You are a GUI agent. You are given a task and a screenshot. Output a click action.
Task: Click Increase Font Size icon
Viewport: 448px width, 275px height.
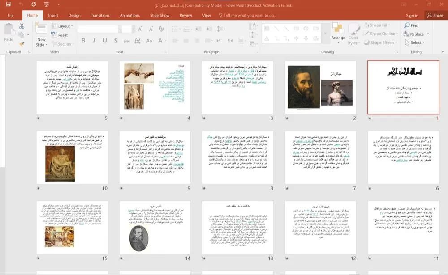tap(140, 29)
